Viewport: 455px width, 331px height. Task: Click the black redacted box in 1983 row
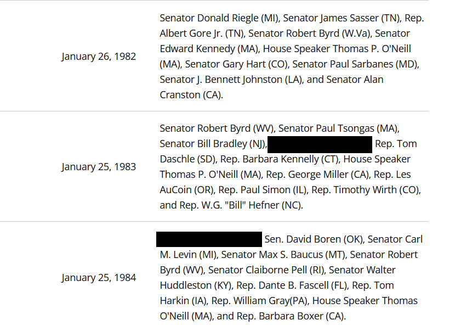click(x=321, y=144)
